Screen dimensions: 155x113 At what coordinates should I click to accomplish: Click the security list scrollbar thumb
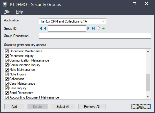[148, 82]
